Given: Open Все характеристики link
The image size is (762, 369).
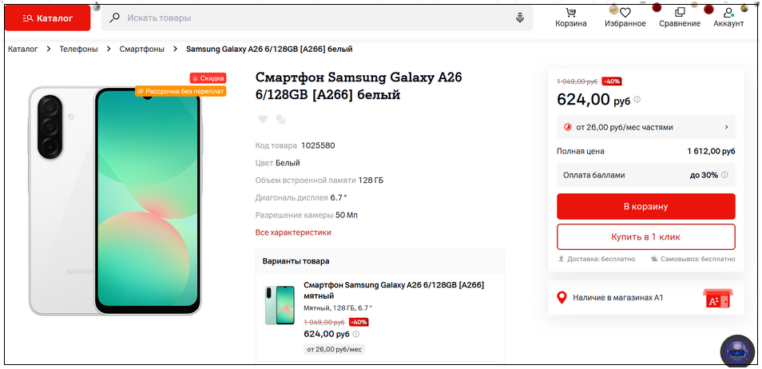Looking at the screenshot, I should tap(293, 232).
